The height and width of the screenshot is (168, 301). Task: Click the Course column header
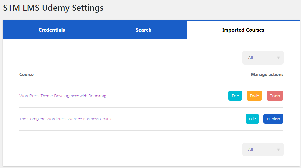(x=26, y=74)
